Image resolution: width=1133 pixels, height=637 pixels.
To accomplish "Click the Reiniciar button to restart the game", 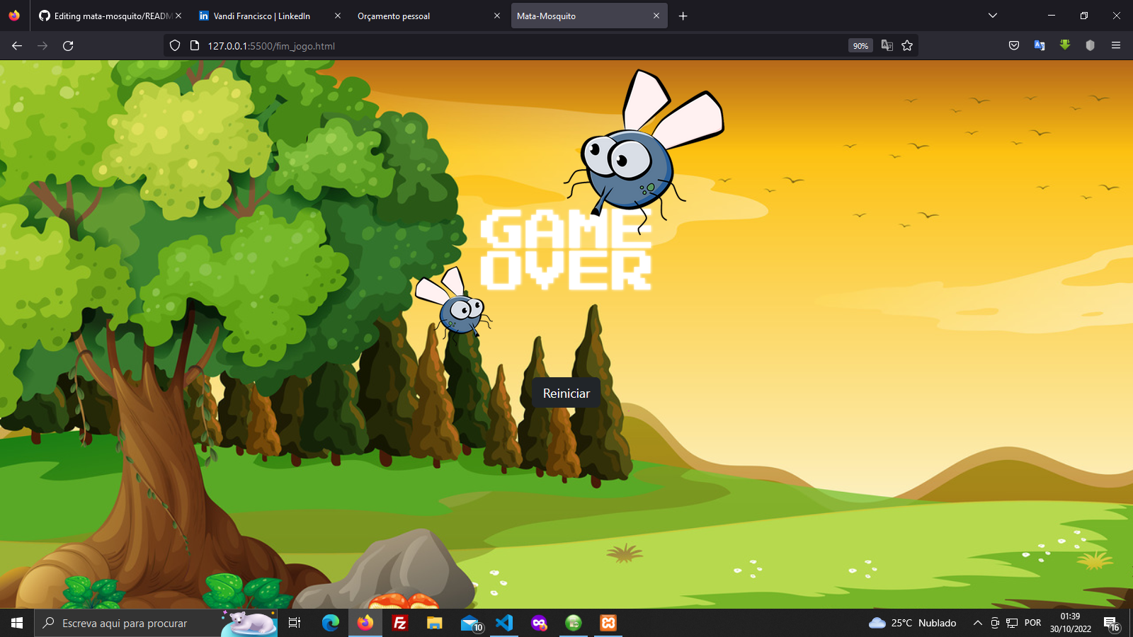I will pos(566,393).
